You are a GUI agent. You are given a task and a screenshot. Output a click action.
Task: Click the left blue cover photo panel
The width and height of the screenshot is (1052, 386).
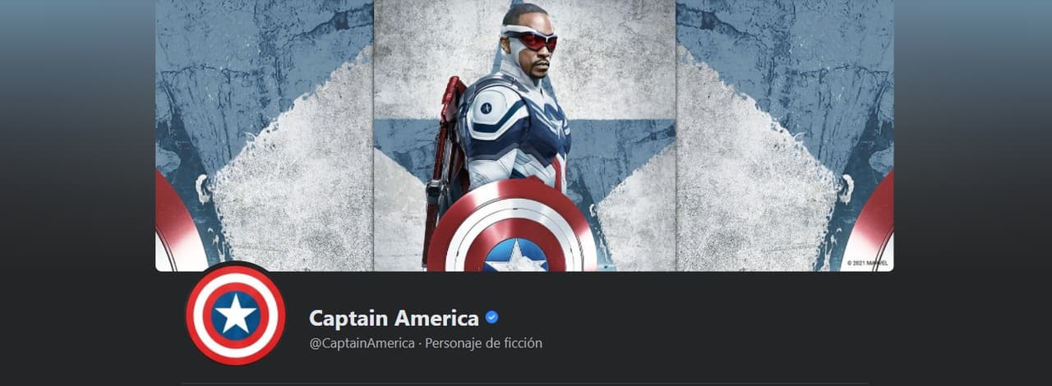265,136
